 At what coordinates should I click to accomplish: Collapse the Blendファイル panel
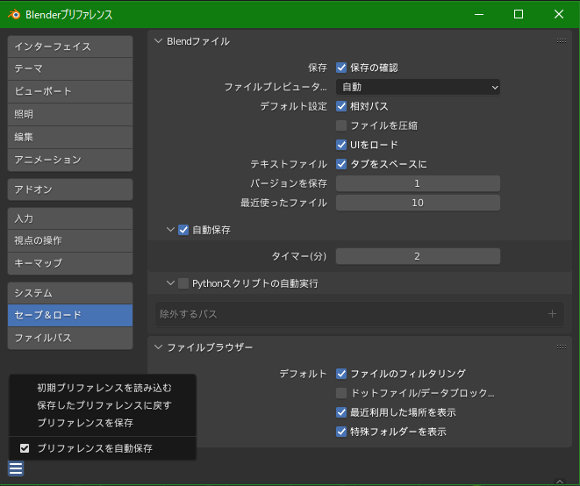point(158,41)
